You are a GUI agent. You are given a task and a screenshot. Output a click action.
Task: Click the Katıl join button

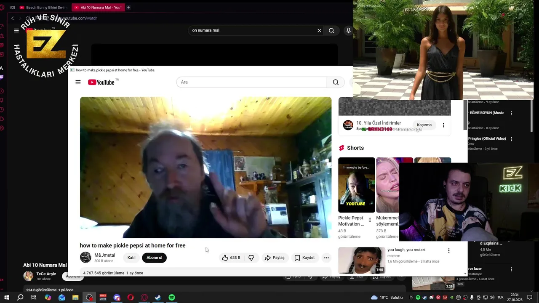click(131, 258)
